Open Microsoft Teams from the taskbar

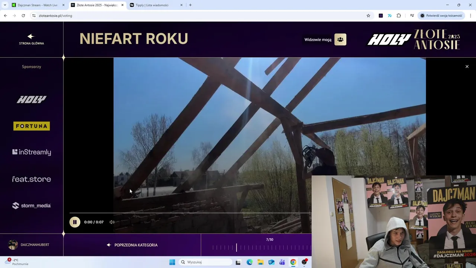coord(282,262)
